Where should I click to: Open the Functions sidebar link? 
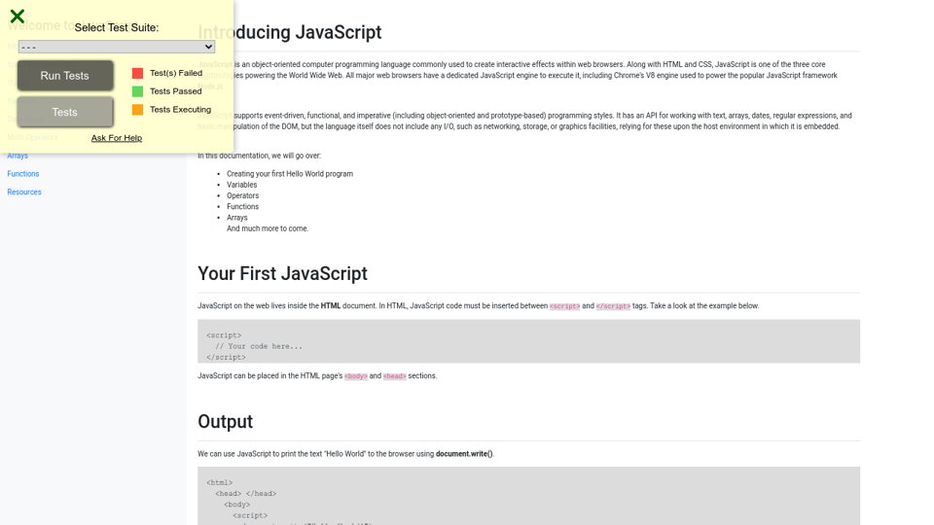(x=23, y=174)
